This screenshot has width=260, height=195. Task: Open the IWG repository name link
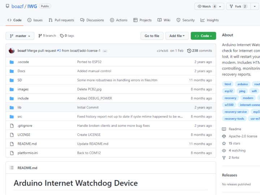pyautogui.click(x=32, y=6)
